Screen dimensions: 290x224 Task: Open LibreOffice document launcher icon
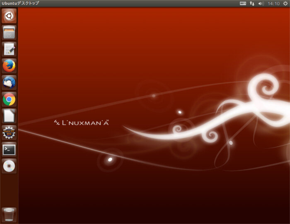(x=9, y=116)
